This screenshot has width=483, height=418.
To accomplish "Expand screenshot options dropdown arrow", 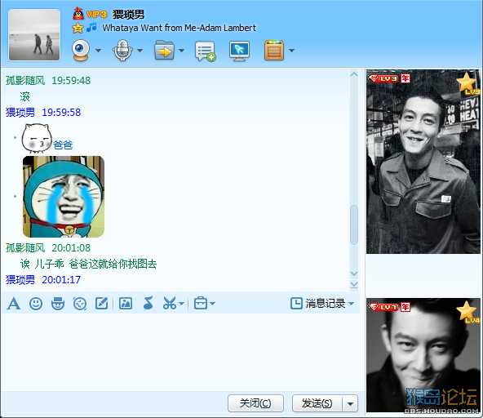I will [181, 304].
